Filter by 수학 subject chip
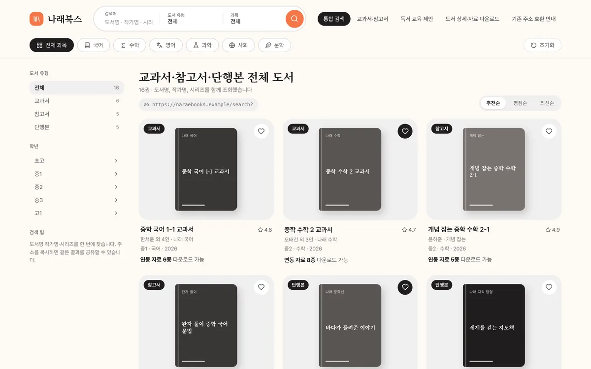Viewport: 591px width, 369px height. point(130,45)
